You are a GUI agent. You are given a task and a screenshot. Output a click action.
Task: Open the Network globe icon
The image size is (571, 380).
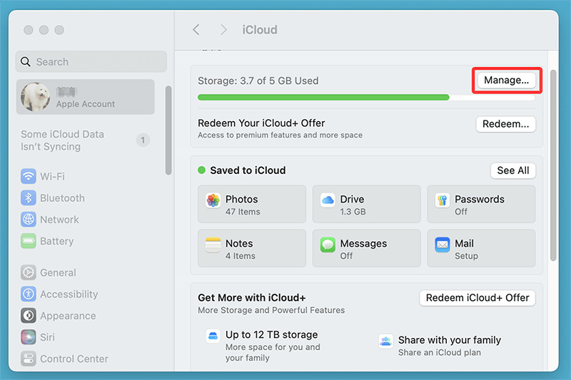pos(28,220)
